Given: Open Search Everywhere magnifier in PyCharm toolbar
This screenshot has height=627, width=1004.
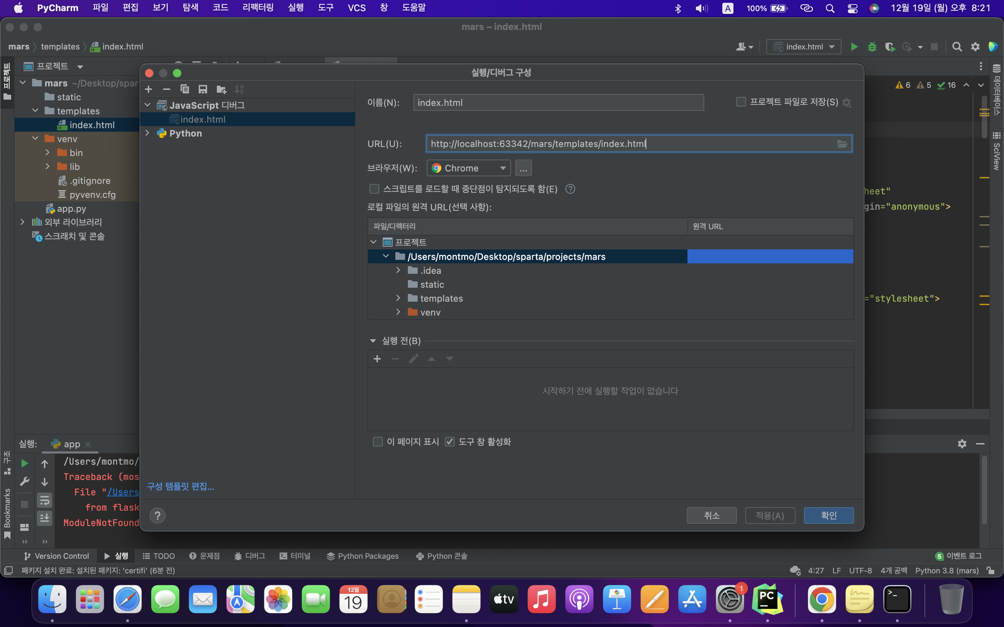Looking at the screenshot, I should pos(957,47).
